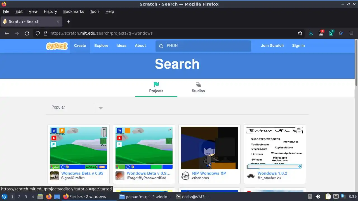358x201 pixels.
Task: Click About in Scratch navbar
Action: [140, 46]
